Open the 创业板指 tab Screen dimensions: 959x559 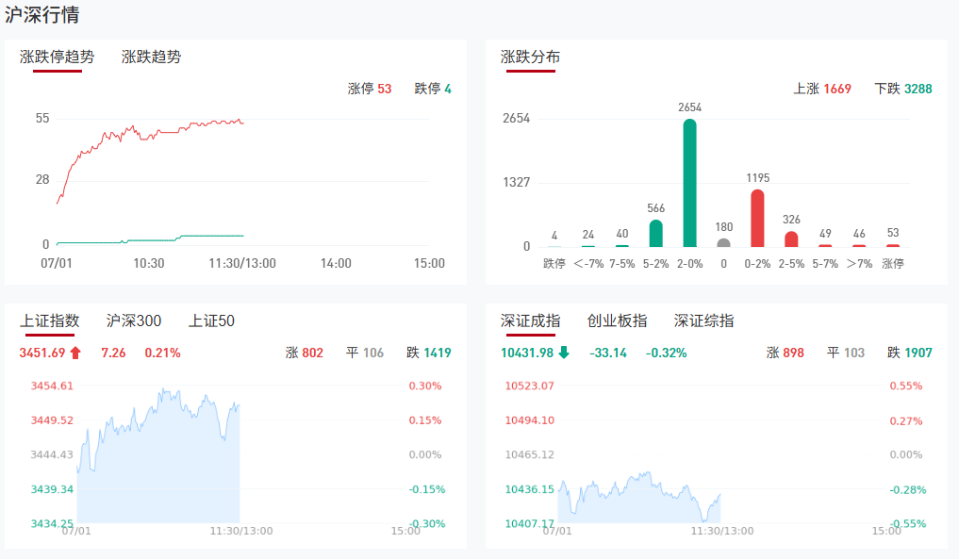[x=617, y=321]
